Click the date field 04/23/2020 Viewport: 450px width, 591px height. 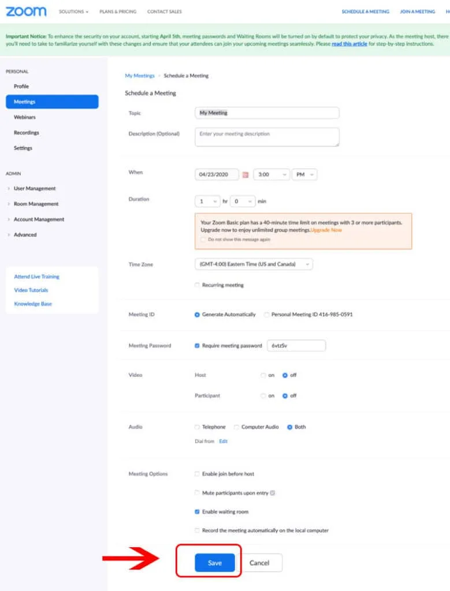point(217,174)
